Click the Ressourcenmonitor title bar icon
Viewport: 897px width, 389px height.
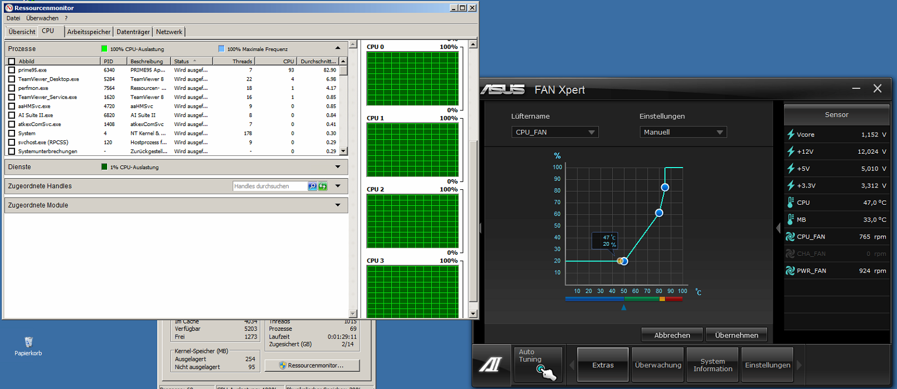click(x=9, y=8)
